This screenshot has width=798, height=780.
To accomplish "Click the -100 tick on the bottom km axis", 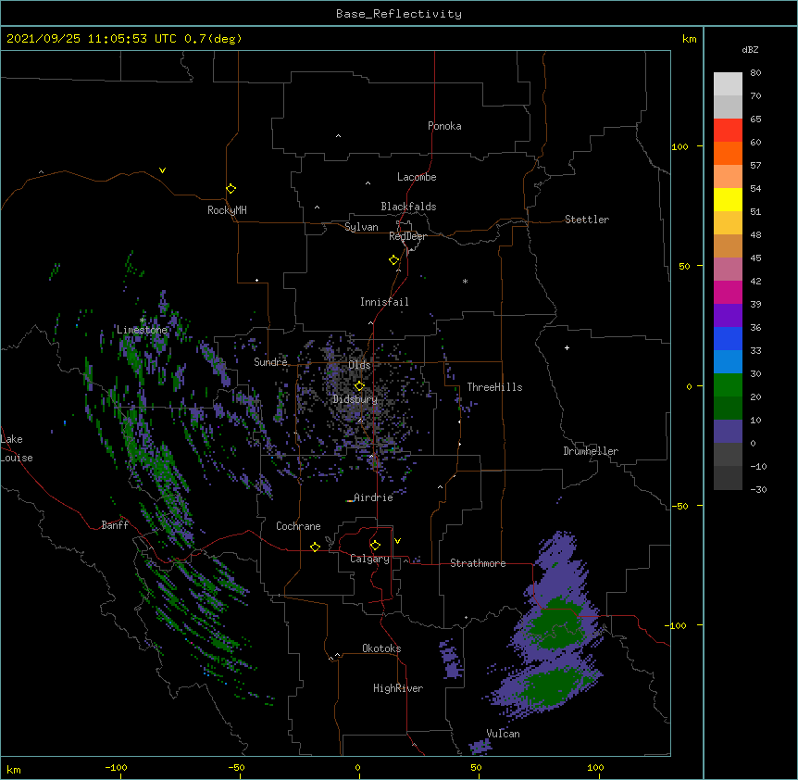I will [x=116, y=767].
